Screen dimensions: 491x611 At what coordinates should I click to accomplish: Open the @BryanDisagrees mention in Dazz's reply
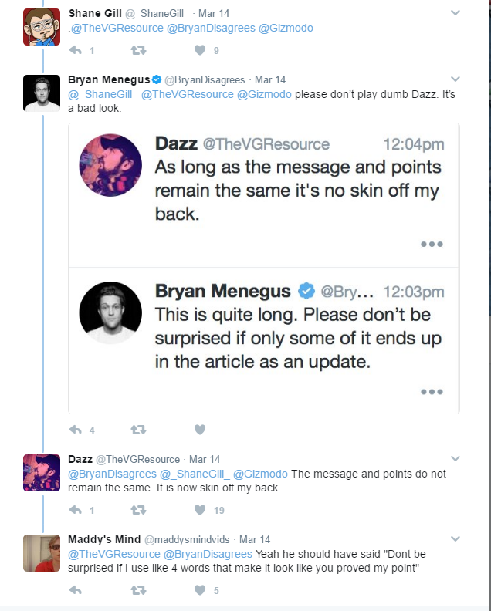[x=112, y=474]
